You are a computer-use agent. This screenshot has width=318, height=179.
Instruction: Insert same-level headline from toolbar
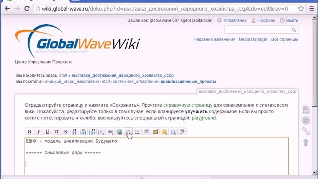point(74,132)
